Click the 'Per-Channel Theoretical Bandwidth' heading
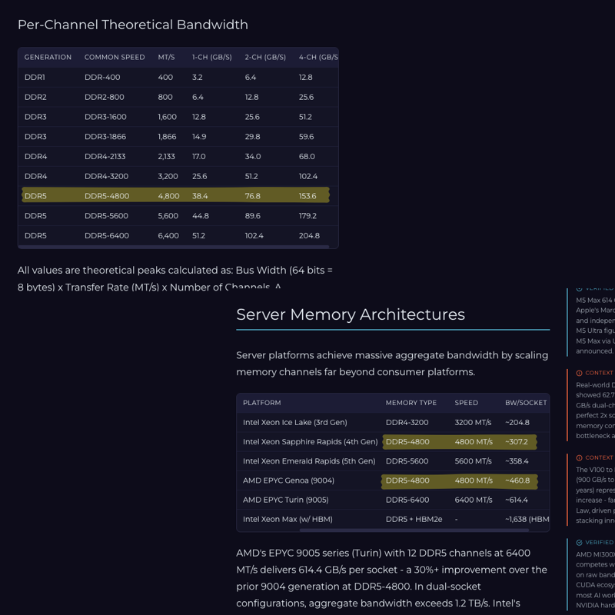Screen dimensions: 615x615 point(132,25)
